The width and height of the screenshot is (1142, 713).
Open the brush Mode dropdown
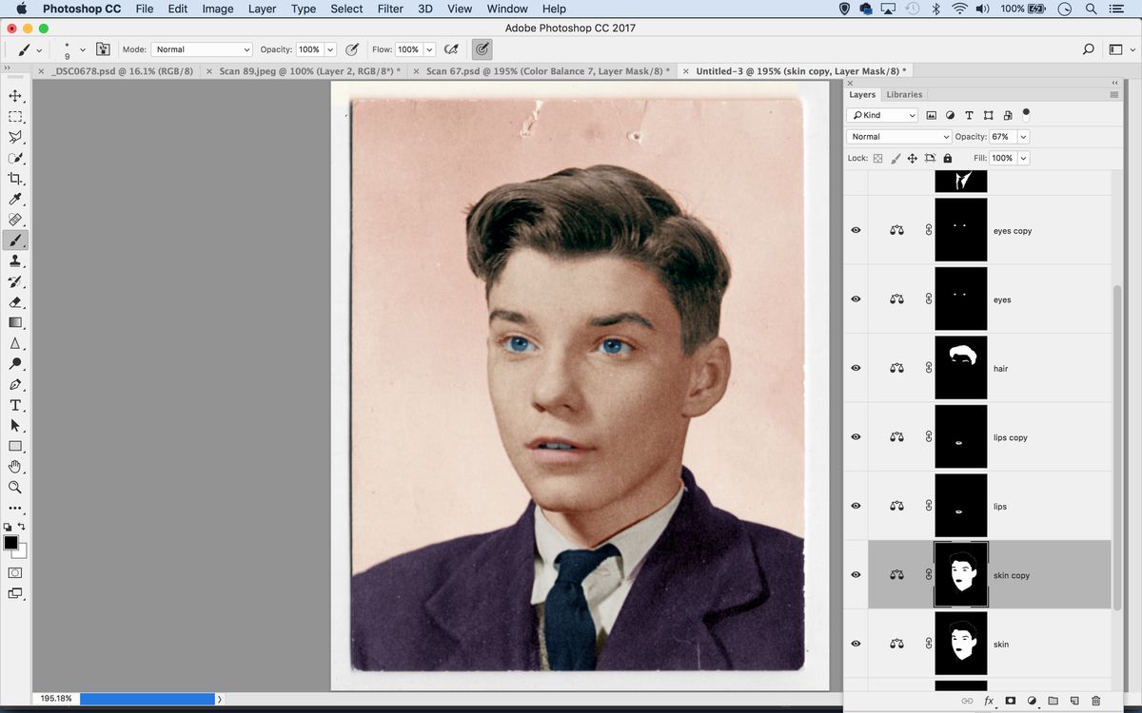[x=202, y=49]
